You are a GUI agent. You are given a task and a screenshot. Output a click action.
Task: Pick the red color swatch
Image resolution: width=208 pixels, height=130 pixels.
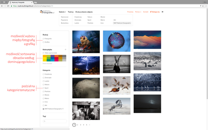tap(56, 58)
